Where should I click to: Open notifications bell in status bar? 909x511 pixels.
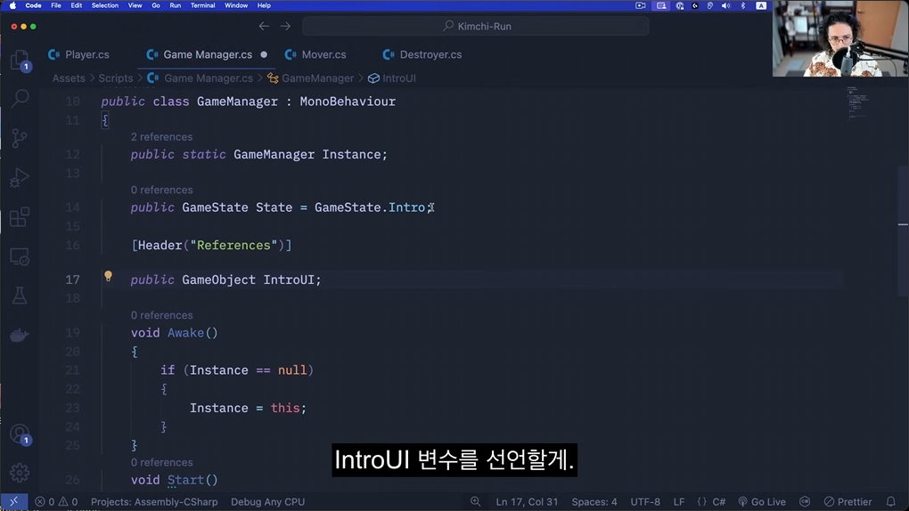pyautogui.click(x=890, y=502)
